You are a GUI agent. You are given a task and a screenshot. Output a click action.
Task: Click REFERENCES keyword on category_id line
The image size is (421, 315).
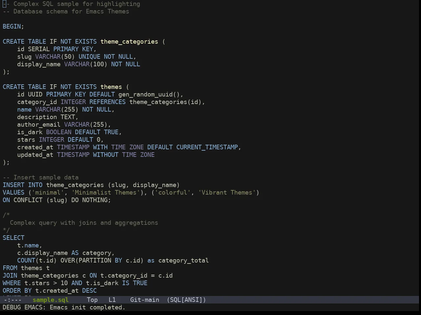click(108, 102)
